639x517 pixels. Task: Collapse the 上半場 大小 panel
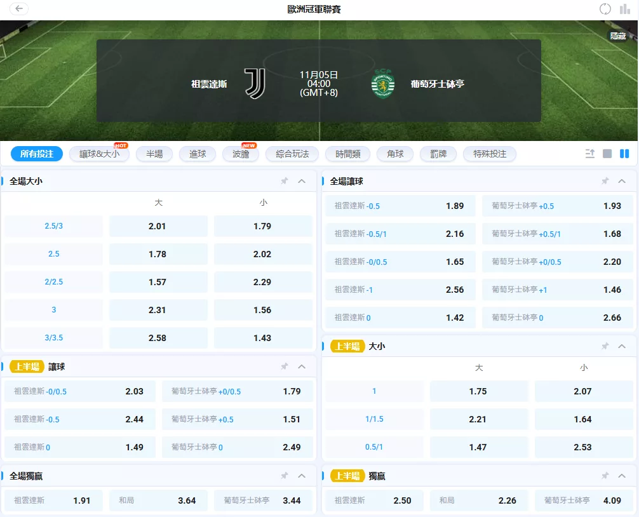coord(622,346)
